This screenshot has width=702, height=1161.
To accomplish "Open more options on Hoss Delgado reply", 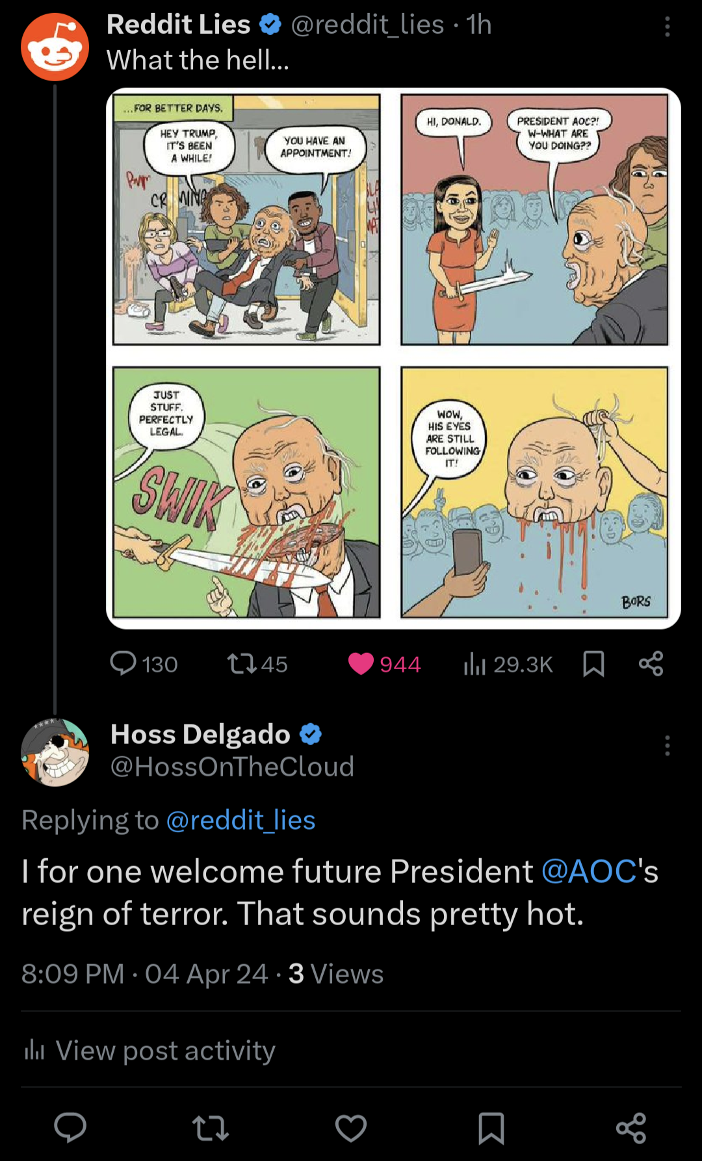I will coord(667,745).
